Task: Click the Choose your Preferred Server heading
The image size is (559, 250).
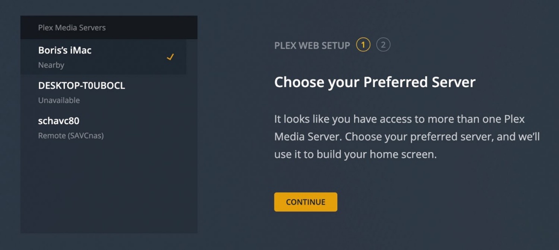Action: [375, 83]
